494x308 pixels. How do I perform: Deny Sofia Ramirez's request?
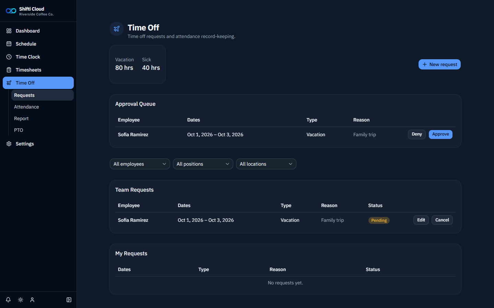417,134
